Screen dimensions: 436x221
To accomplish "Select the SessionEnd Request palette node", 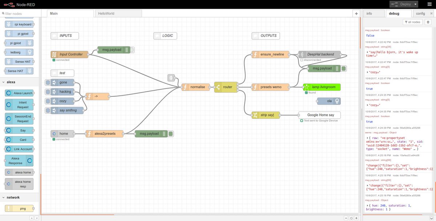I will [19, 119].
